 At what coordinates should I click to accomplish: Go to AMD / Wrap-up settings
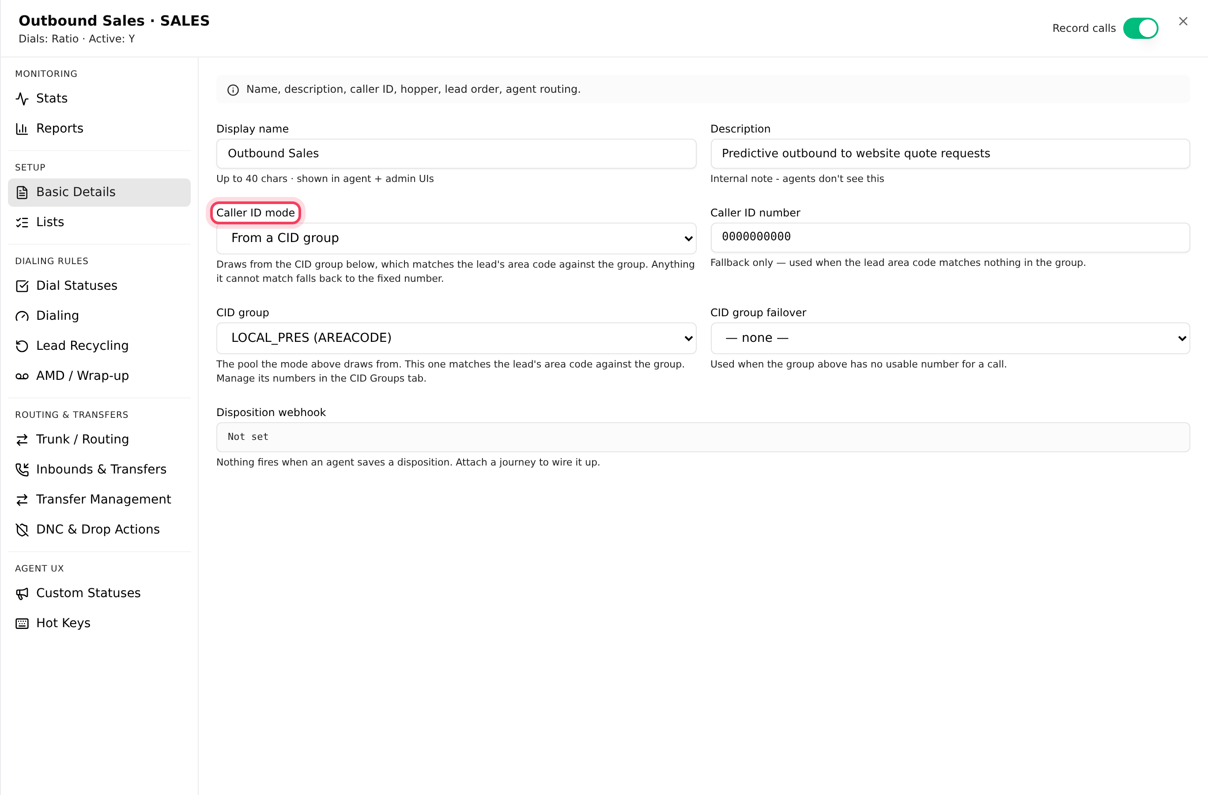(99, 376)
